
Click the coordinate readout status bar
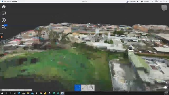16,90
